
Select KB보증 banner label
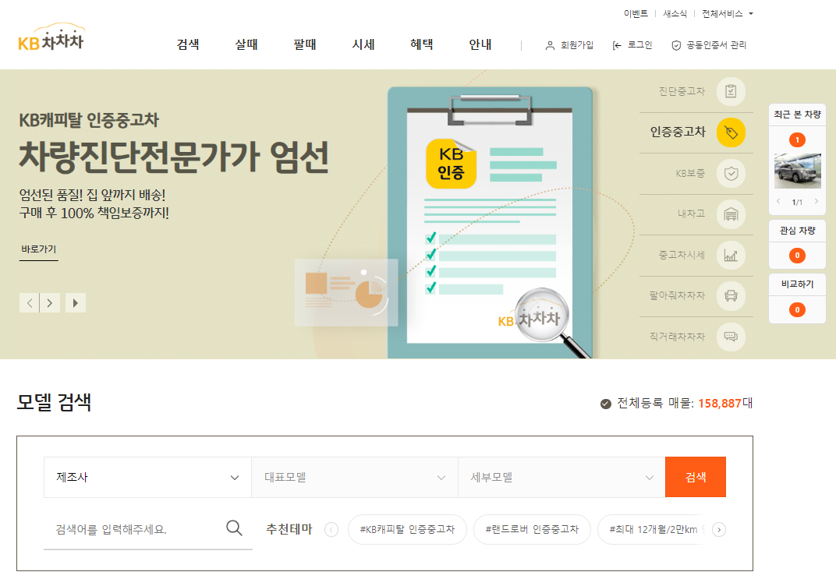[690, 173]
